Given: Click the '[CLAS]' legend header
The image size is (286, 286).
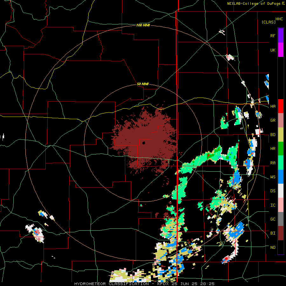Looking at the screenshot, I should 269,22.
